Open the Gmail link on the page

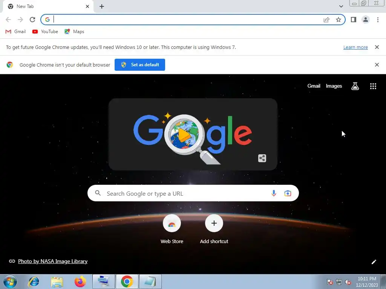click(314, 86)
